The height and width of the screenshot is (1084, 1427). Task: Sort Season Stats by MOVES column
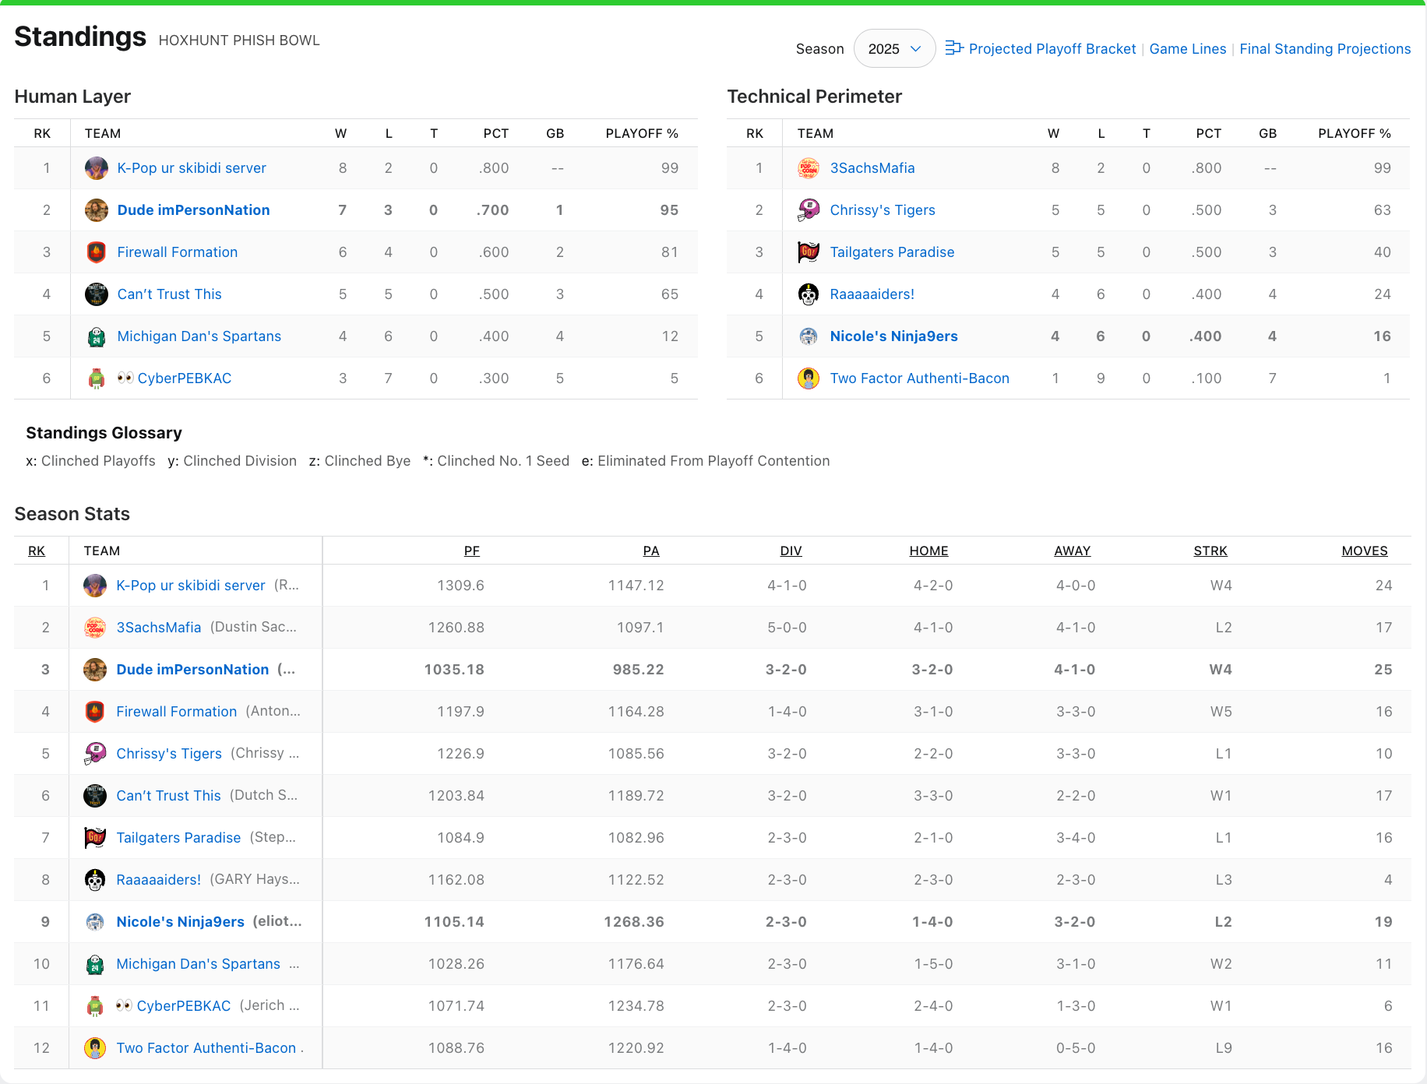click(x=1364, y=551)
